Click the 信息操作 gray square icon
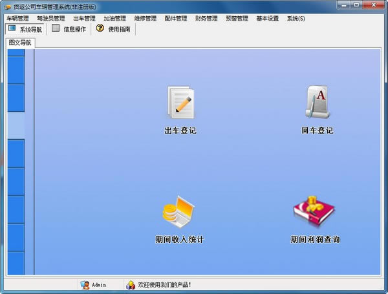This screenshot has width=388, height=294. (x=56, y=28)
